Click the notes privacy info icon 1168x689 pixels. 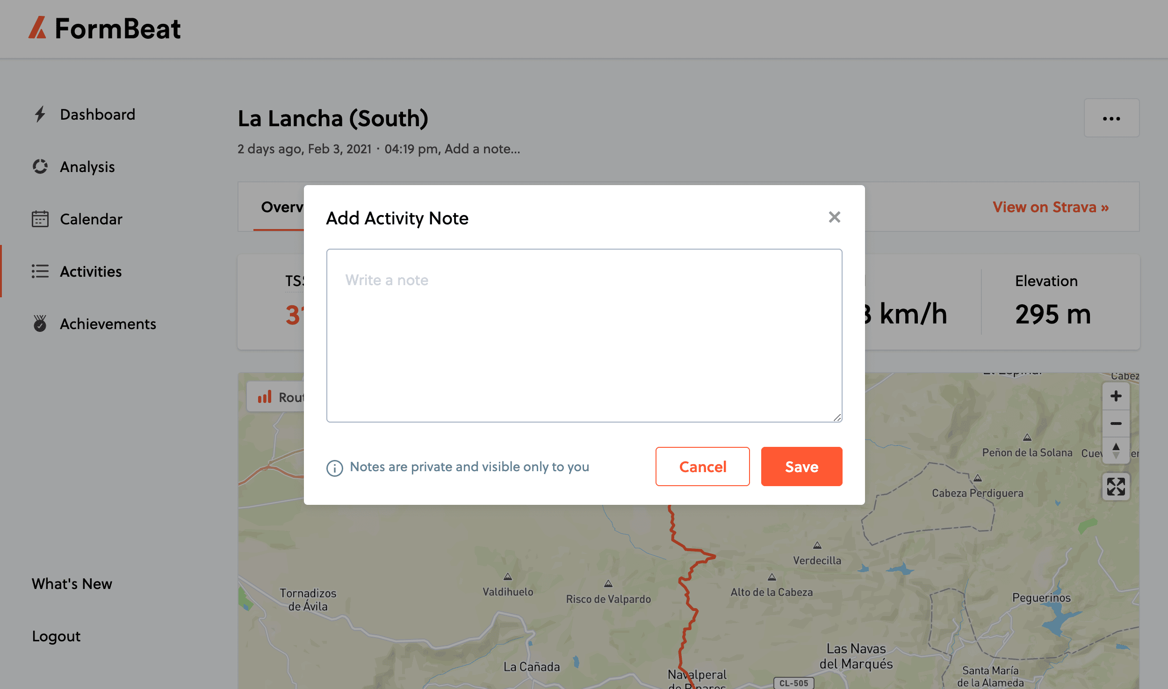(335, 467)
